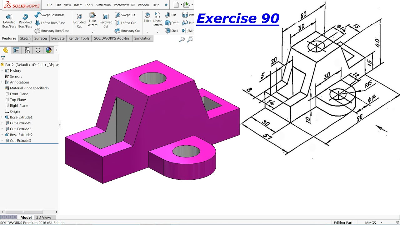This screenshot has height=225, width=400.
Task: Open the Hole Wizard dropdown arrow
Action: click(92, 32)
